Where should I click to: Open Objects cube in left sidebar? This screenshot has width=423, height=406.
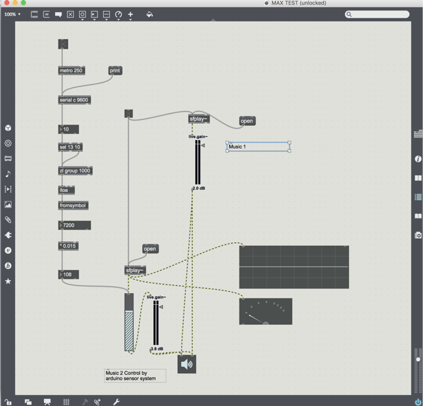point(8,128)
